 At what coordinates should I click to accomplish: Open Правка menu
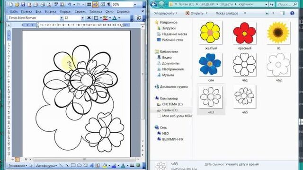27,11
